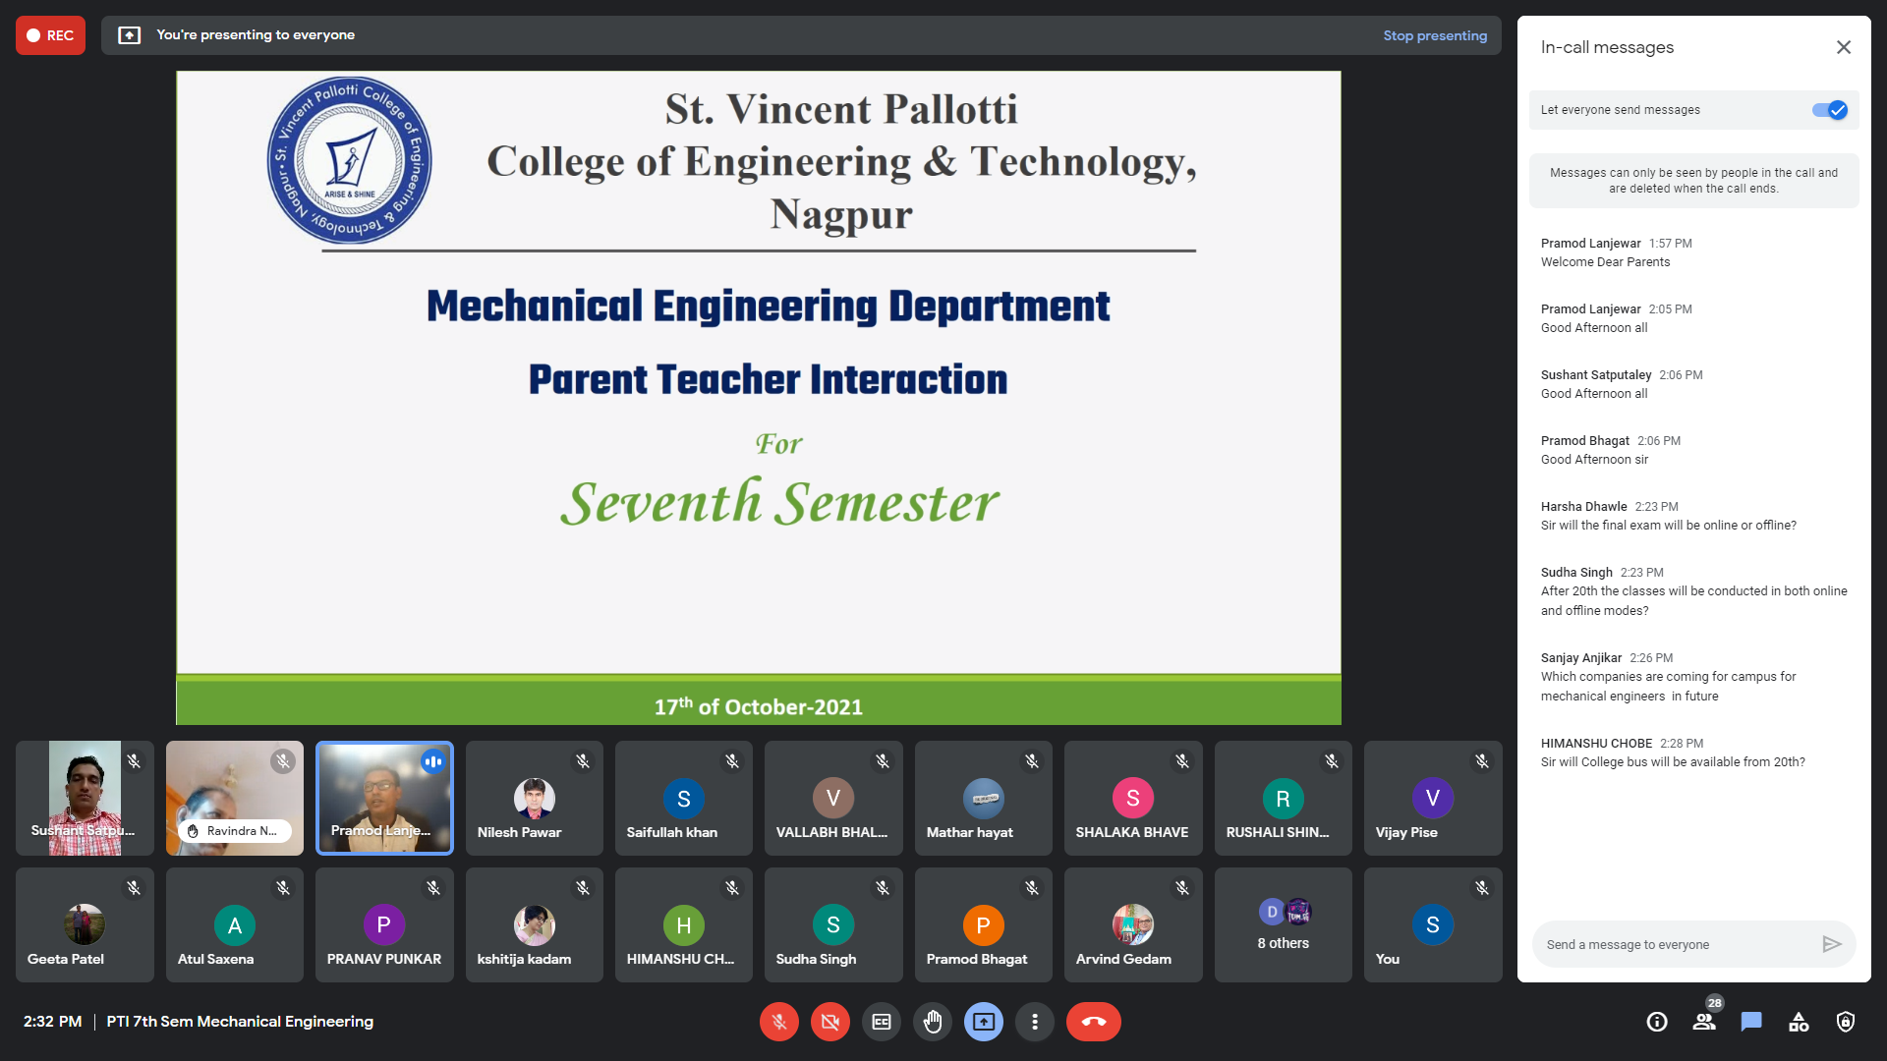Click Pramod Bhagat's 'Good Afternoon sir' message

point(1594,460)
